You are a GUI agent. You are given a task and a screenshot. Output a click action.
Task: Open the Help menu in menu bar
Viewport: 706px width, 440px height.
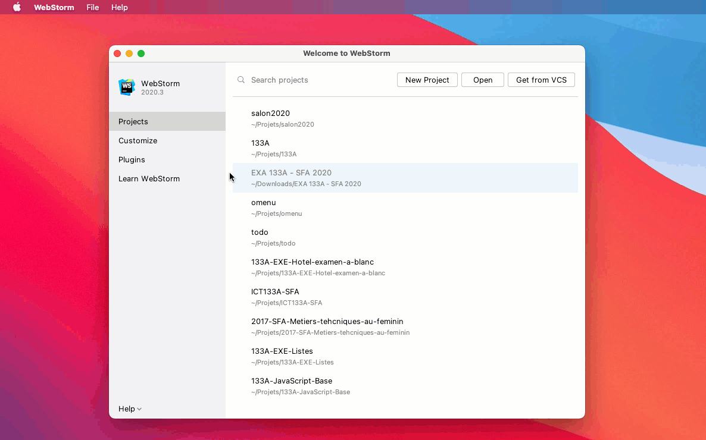[x=120, y=7]
